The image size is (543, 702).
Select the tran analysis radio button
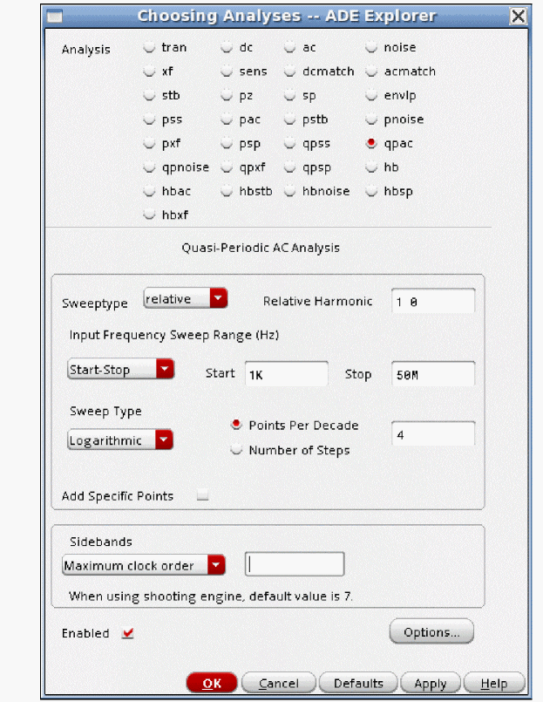pyautogui.click(x=149, y=47)
